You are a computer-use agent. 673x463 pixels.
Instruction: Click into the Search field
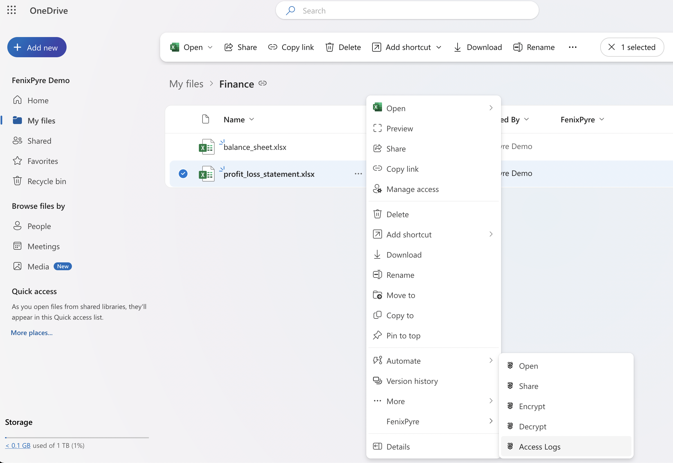coord(407,11)
